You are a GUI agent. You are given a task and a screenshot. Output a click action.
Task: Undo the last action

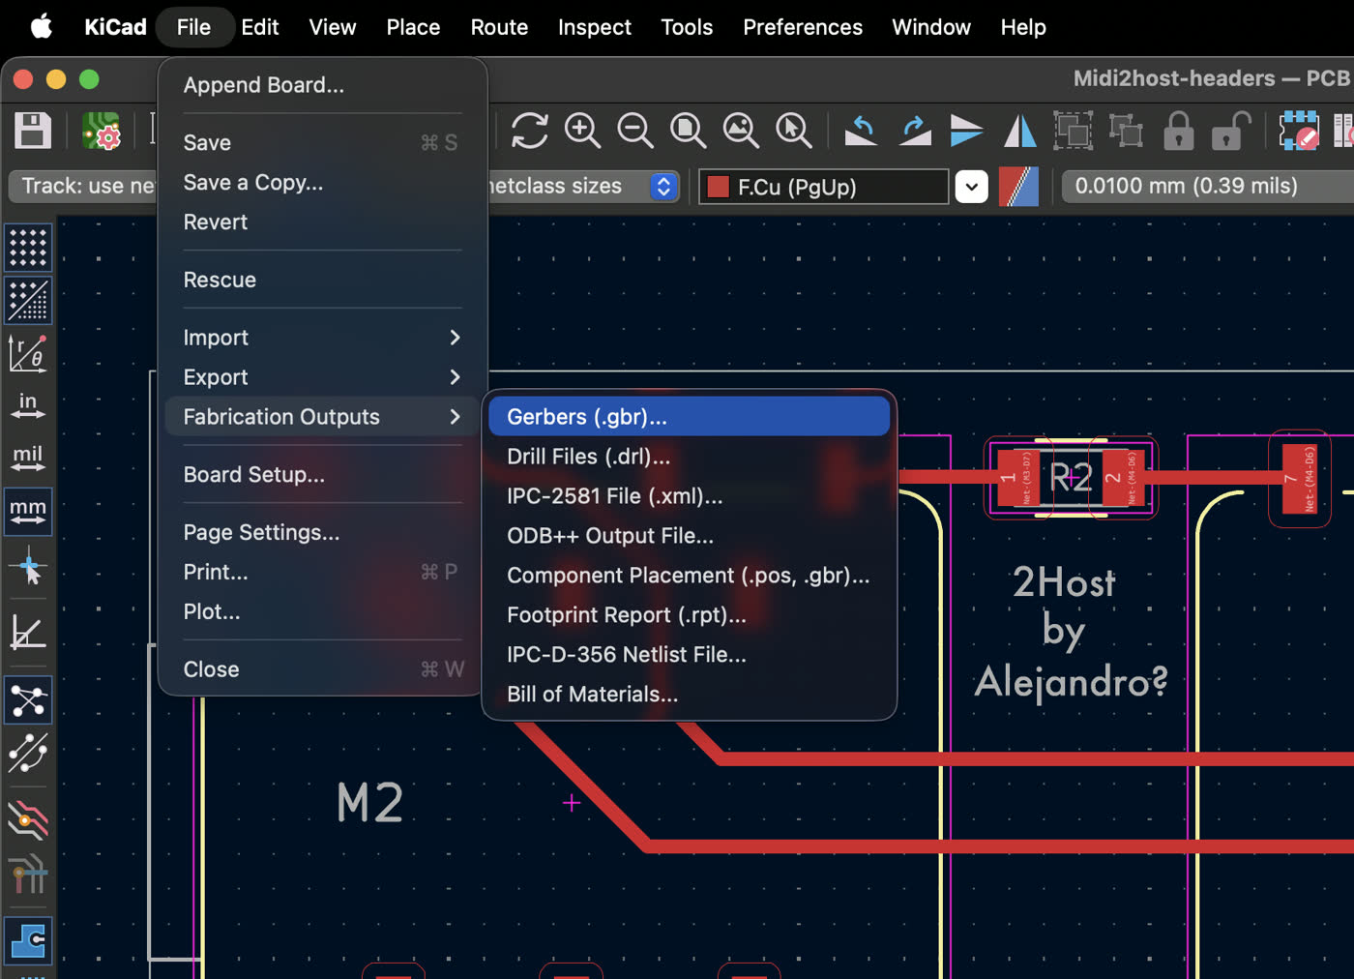click(861, 130)
